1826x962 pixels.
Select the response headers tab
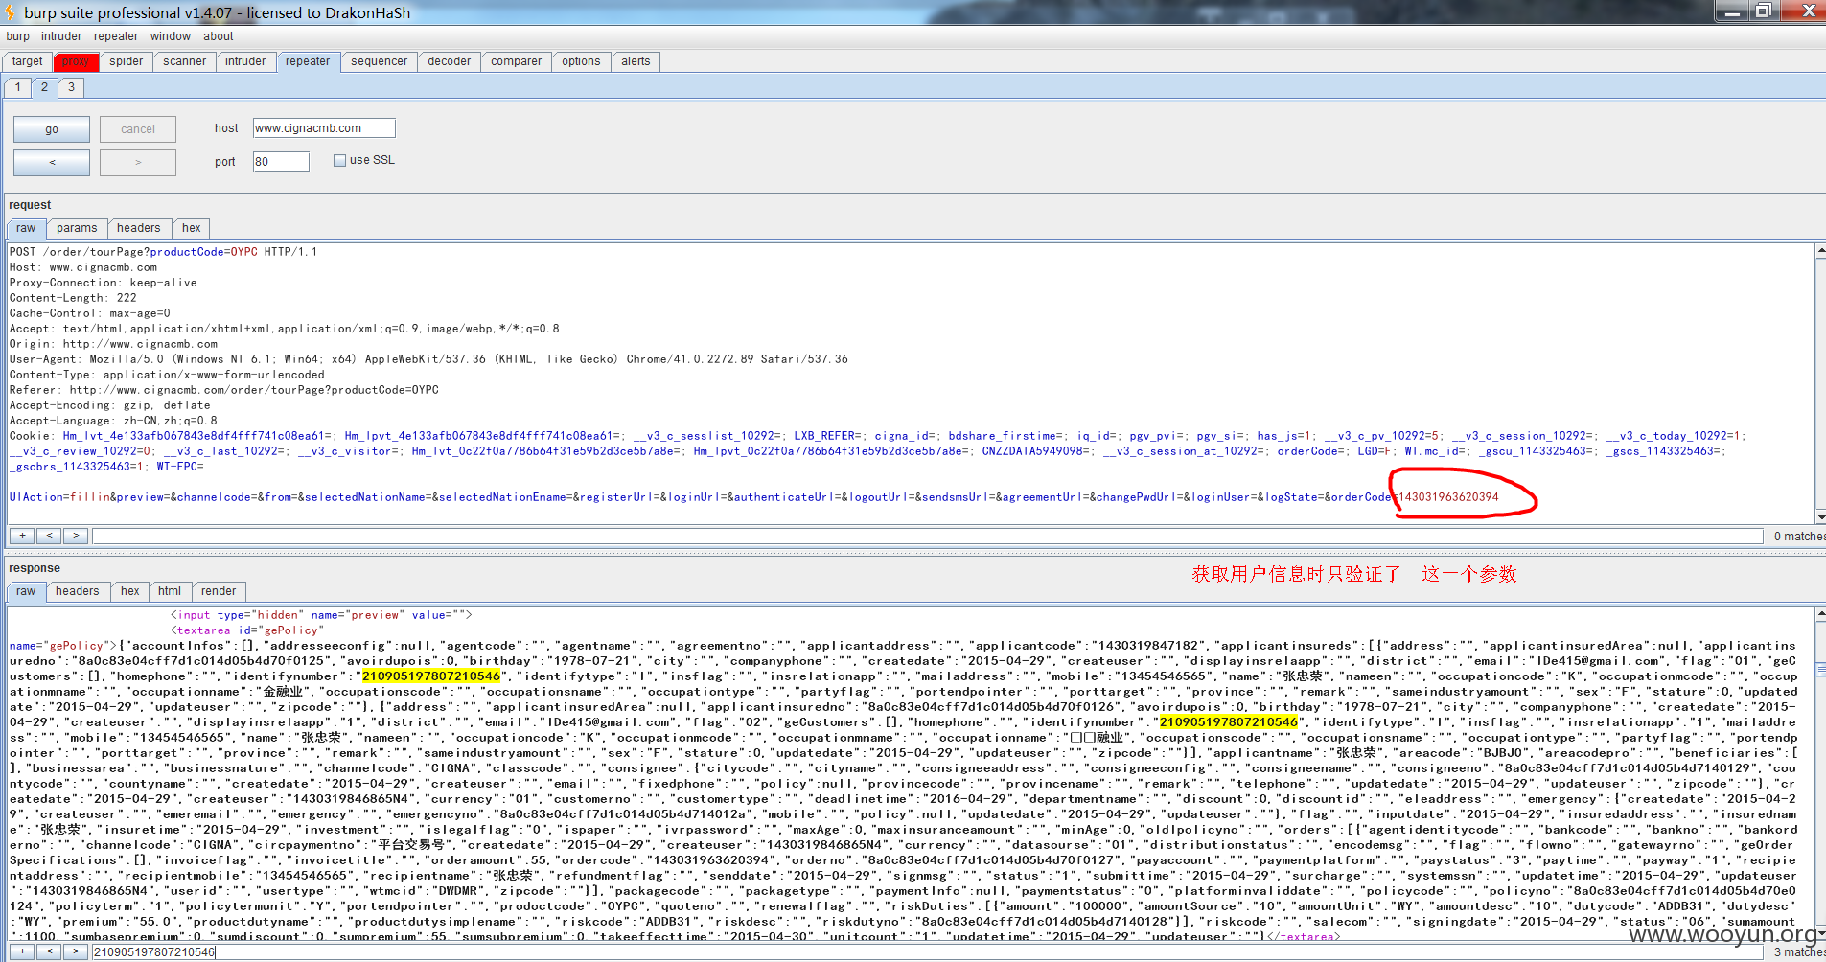pos(78,591)
